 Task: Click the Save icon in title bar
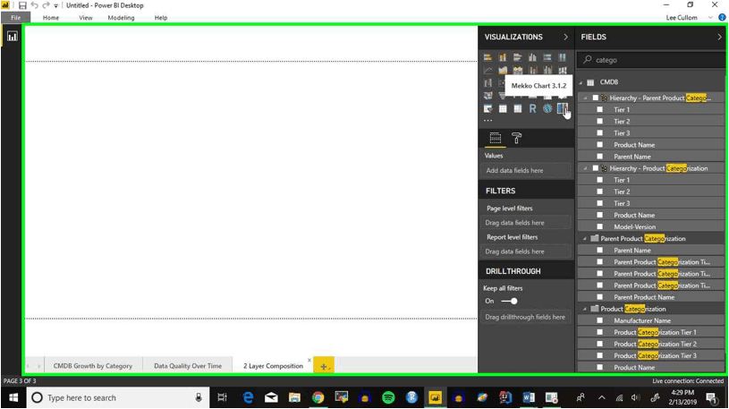(22, 5)
